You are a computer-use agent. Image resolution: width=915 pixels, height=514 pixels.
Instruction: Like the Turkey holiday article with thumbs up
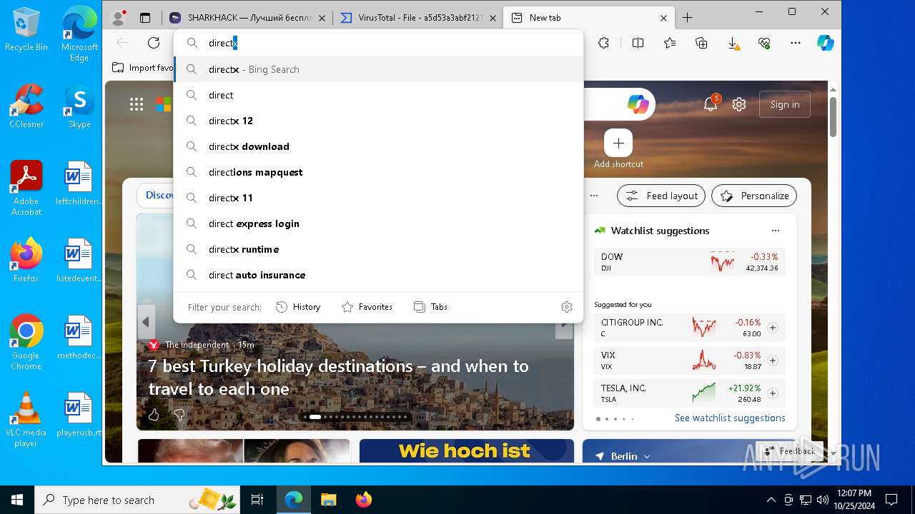[154, 415]
